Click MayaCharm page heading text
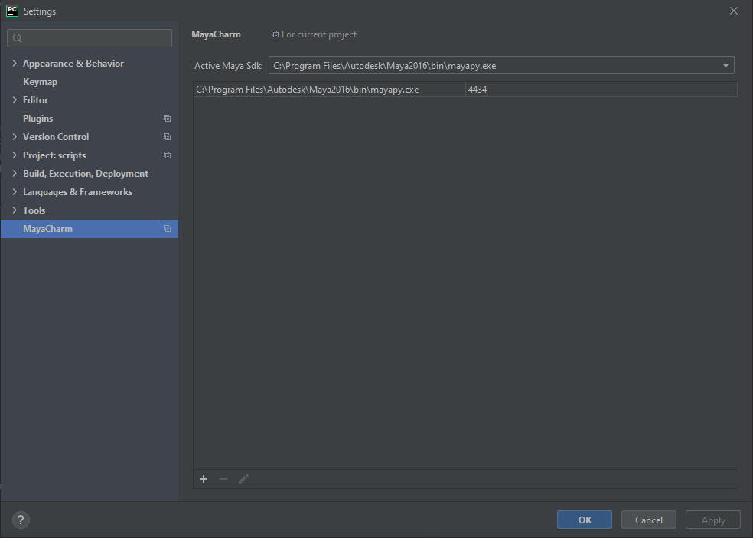Viewport: 753px width, 538px height. coord(216,34)
